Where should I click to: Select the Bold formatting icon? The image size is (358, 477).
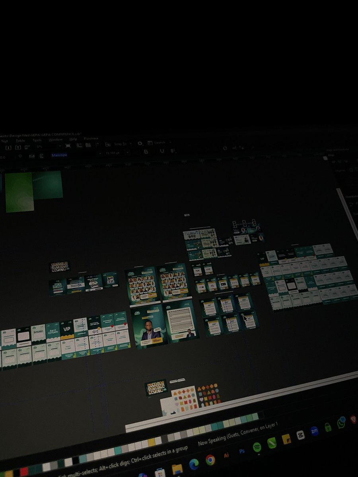[x=146, y=151]
